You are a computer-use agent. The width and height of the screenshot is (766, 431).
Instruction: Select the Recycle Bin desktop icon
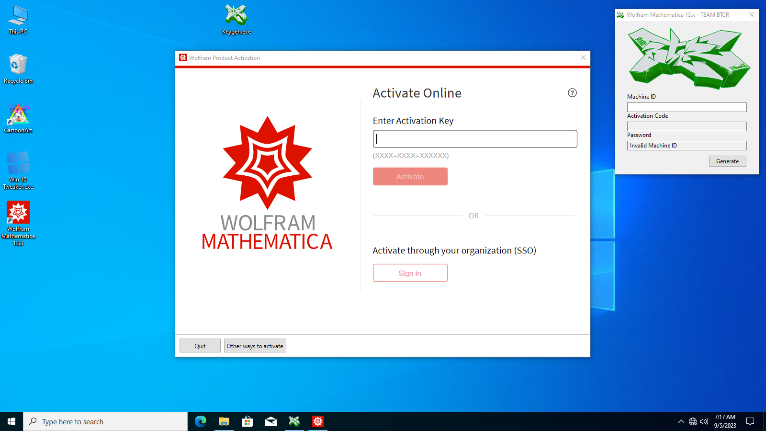click(18, 68)
